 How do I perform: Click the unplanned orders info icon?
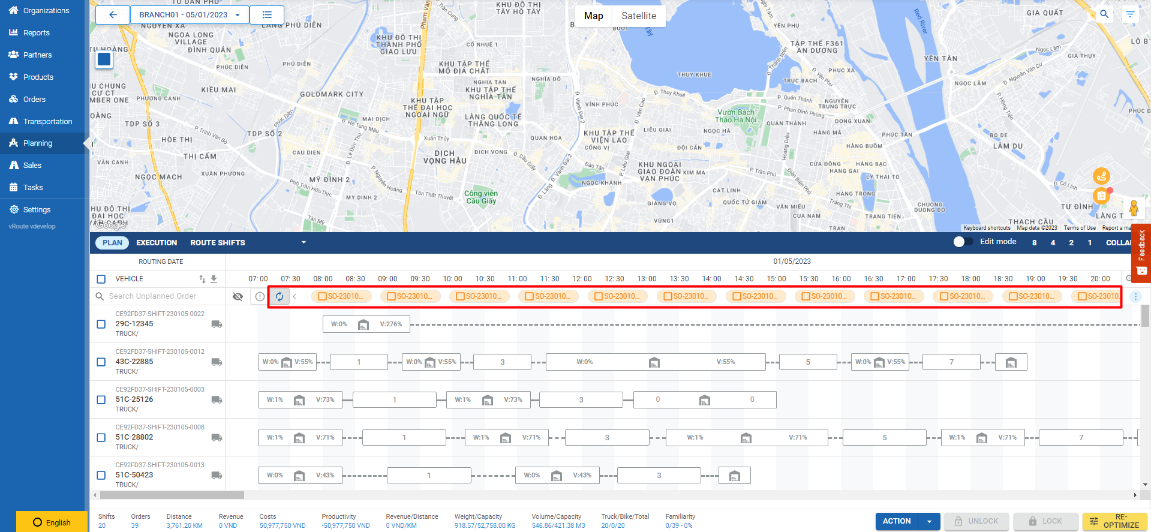pyautogui.click(x=260, y=296)
